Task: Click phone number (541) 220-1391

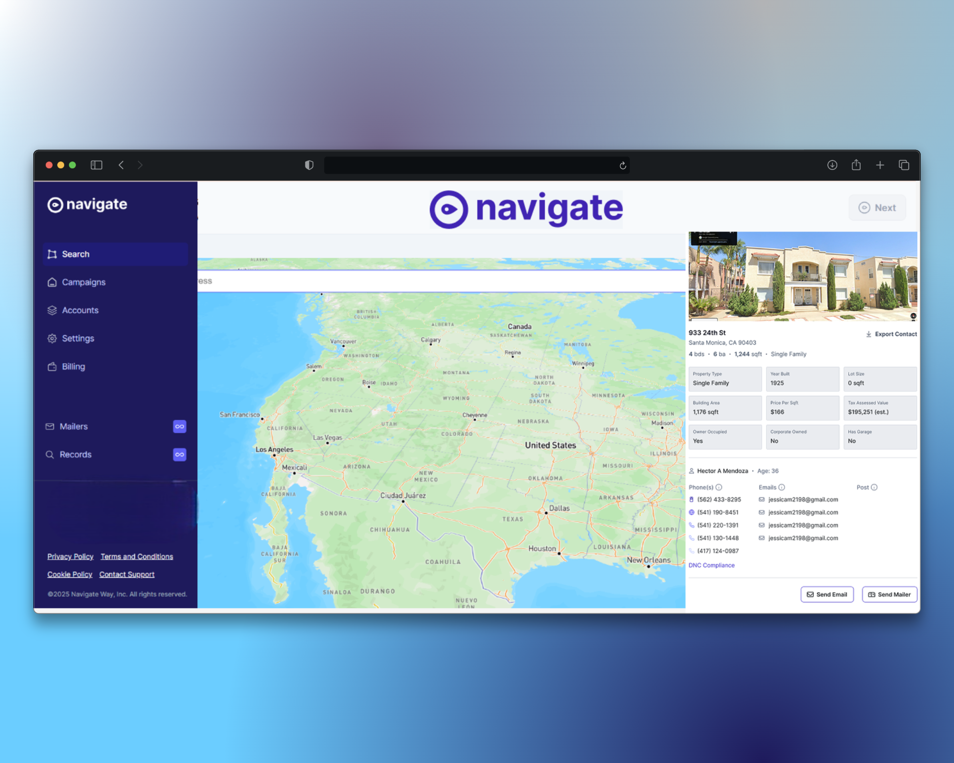Action: 718,525
